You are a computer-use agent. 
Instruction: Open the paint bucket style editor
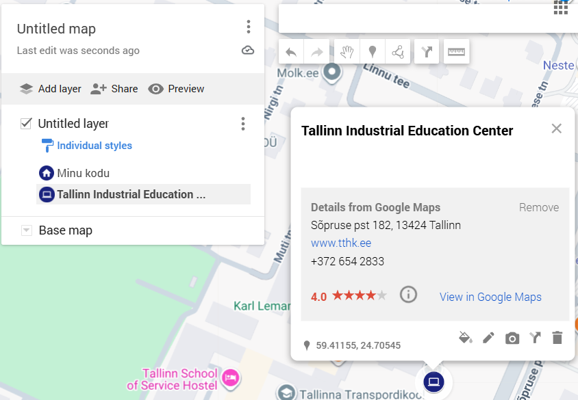[x=465, y=337]
